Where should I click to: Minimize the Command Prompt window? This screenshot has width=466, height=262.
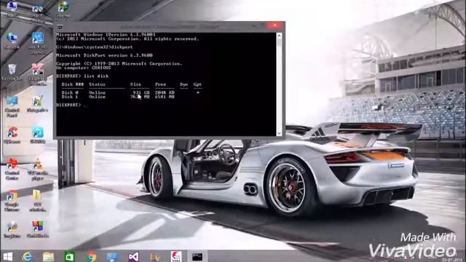[253, 25]
